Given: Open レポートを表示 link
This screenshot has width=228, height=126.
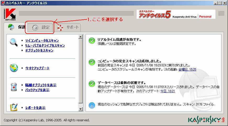Looking at the screenshot, I should 35,108.
